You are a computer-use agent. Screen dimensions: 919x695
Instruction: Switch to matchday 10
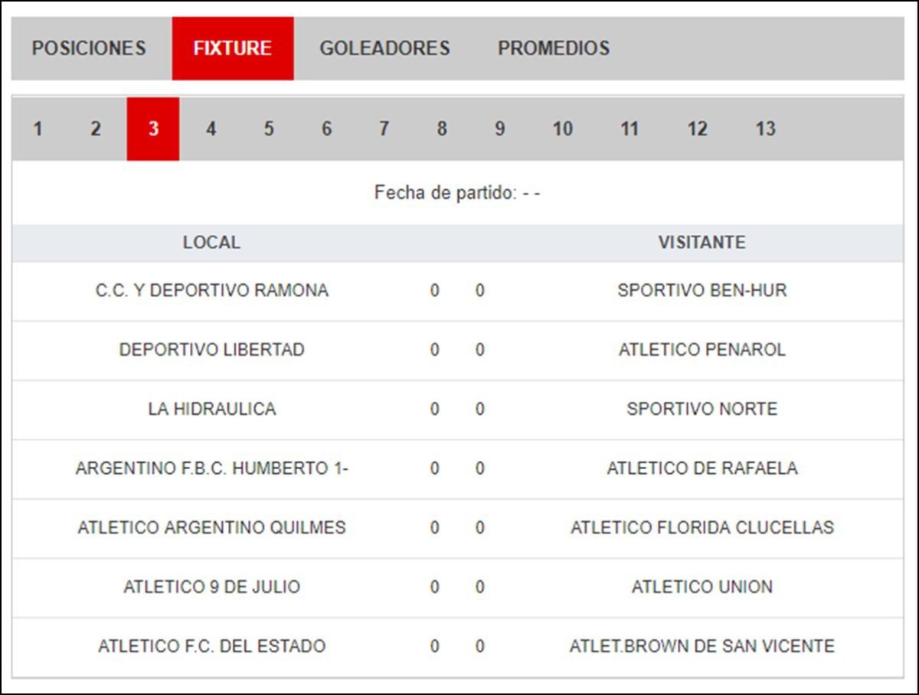(x=562, y=129)
